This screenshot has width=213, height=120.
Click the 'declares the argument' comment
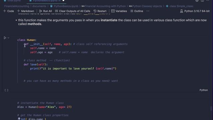pyautogui.click(x=107, y=52)
